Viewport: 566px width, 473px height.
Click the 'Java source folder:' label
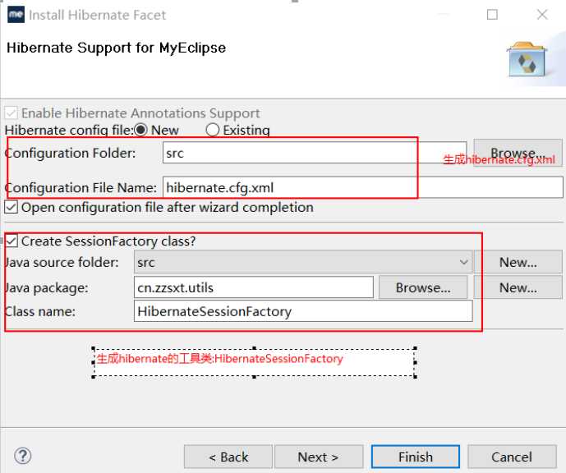[62, 262]
